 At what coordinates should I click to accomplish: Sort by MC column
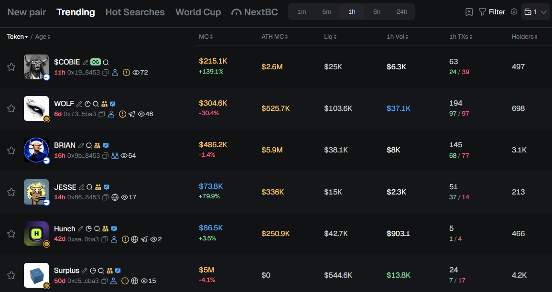pyautogui.click(x=206, y=37)
